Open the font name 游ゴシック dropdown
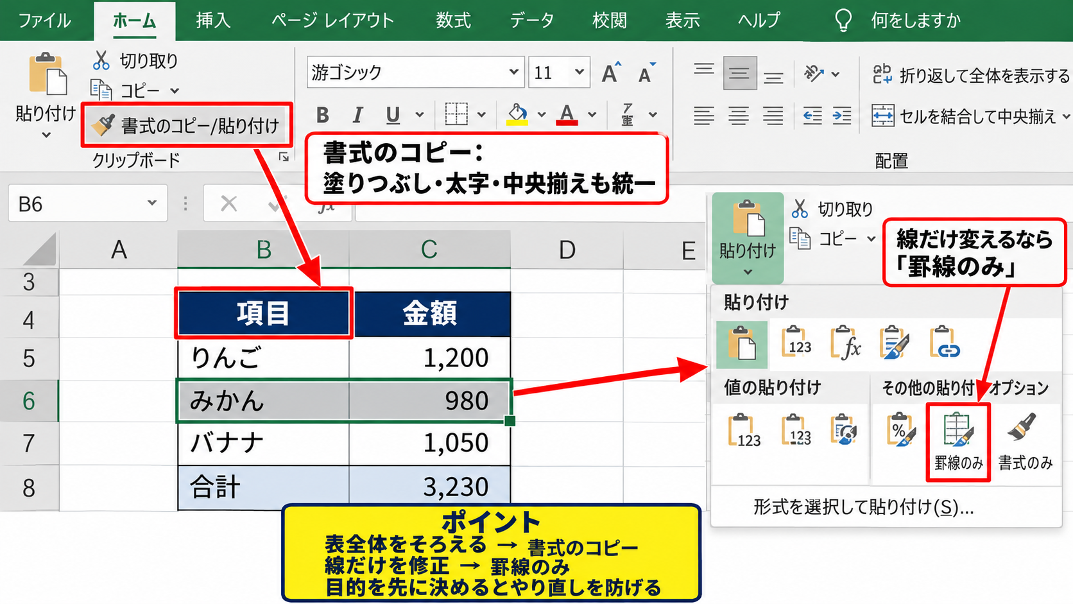Viewport: 1073px width, 604px height. pos(513,72)
